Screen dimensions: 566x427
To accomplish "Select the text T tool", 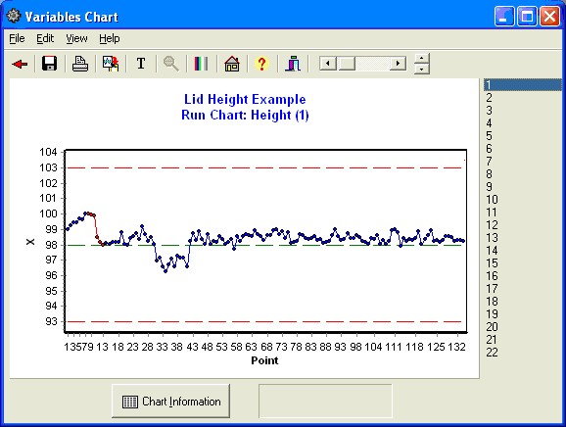I will [141, 64].
